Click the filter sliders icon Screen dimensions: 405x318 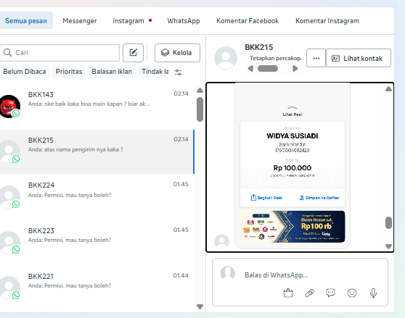pyautogui.click(x=178, y=72)
